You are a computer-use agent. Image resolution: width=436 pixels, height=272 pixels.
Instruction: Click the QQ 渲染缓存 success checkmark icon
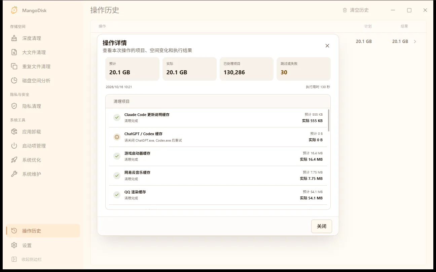(x=117, y=195)
